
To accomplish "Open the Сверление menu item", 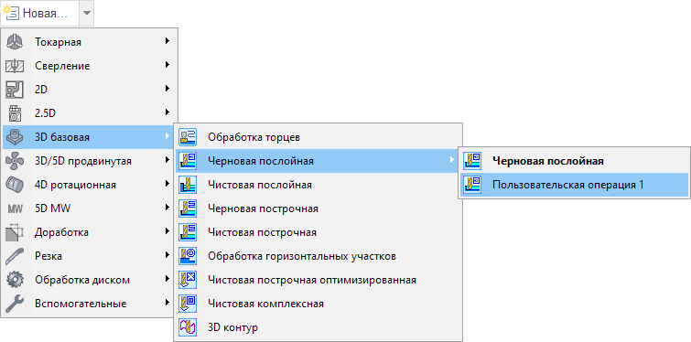I will click(x=90, y=66).
